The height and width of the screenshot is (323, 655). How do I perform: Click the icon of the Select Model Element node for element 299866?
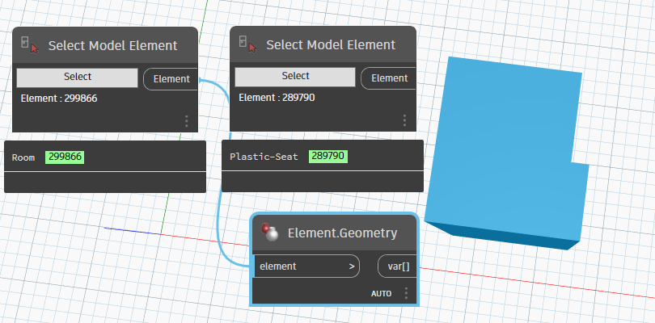(x=29, y=45)
